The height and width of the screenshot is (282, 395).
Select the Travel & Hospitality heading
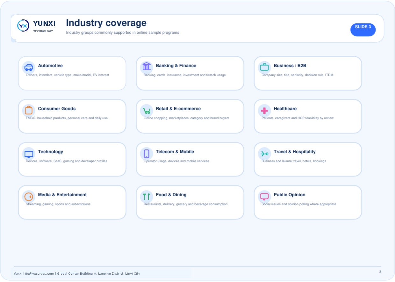(295, 152)
